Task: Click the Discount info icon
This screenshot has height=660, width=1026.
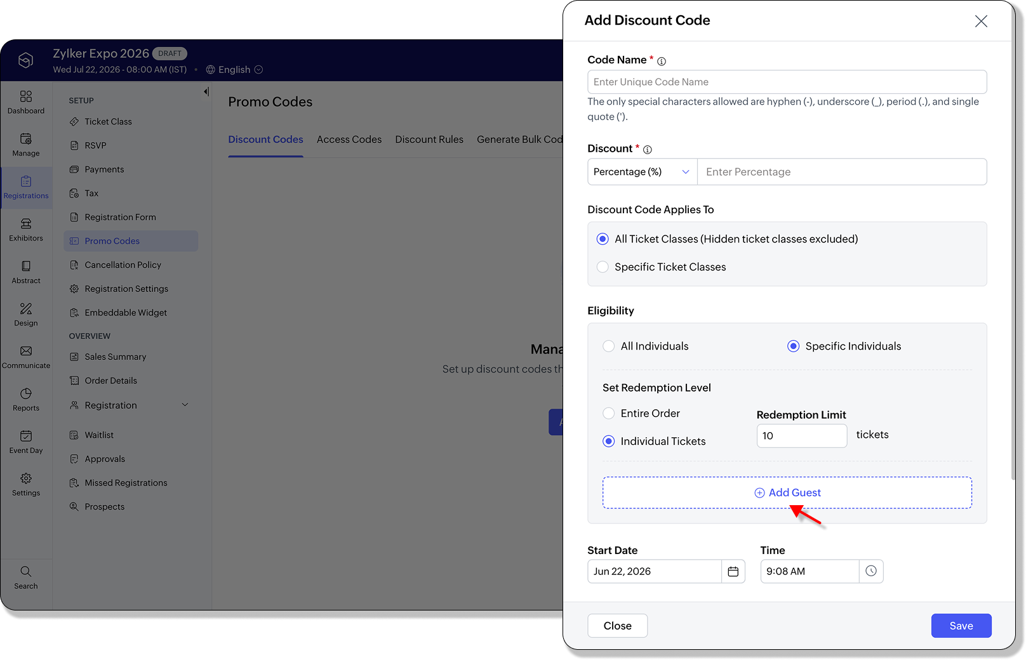Action: click(648, 150)
